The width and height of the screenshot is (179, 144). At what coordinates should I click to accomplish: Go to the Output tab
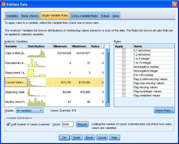[105, 16]
